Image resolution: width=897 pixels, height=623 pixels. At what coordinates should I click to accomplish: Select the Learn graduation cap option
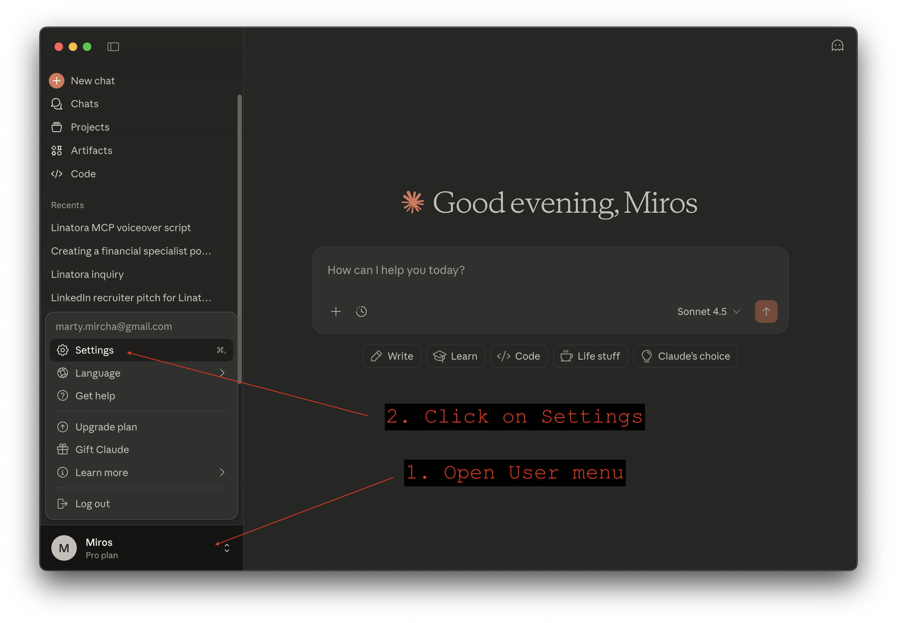[x=456, y=356]
